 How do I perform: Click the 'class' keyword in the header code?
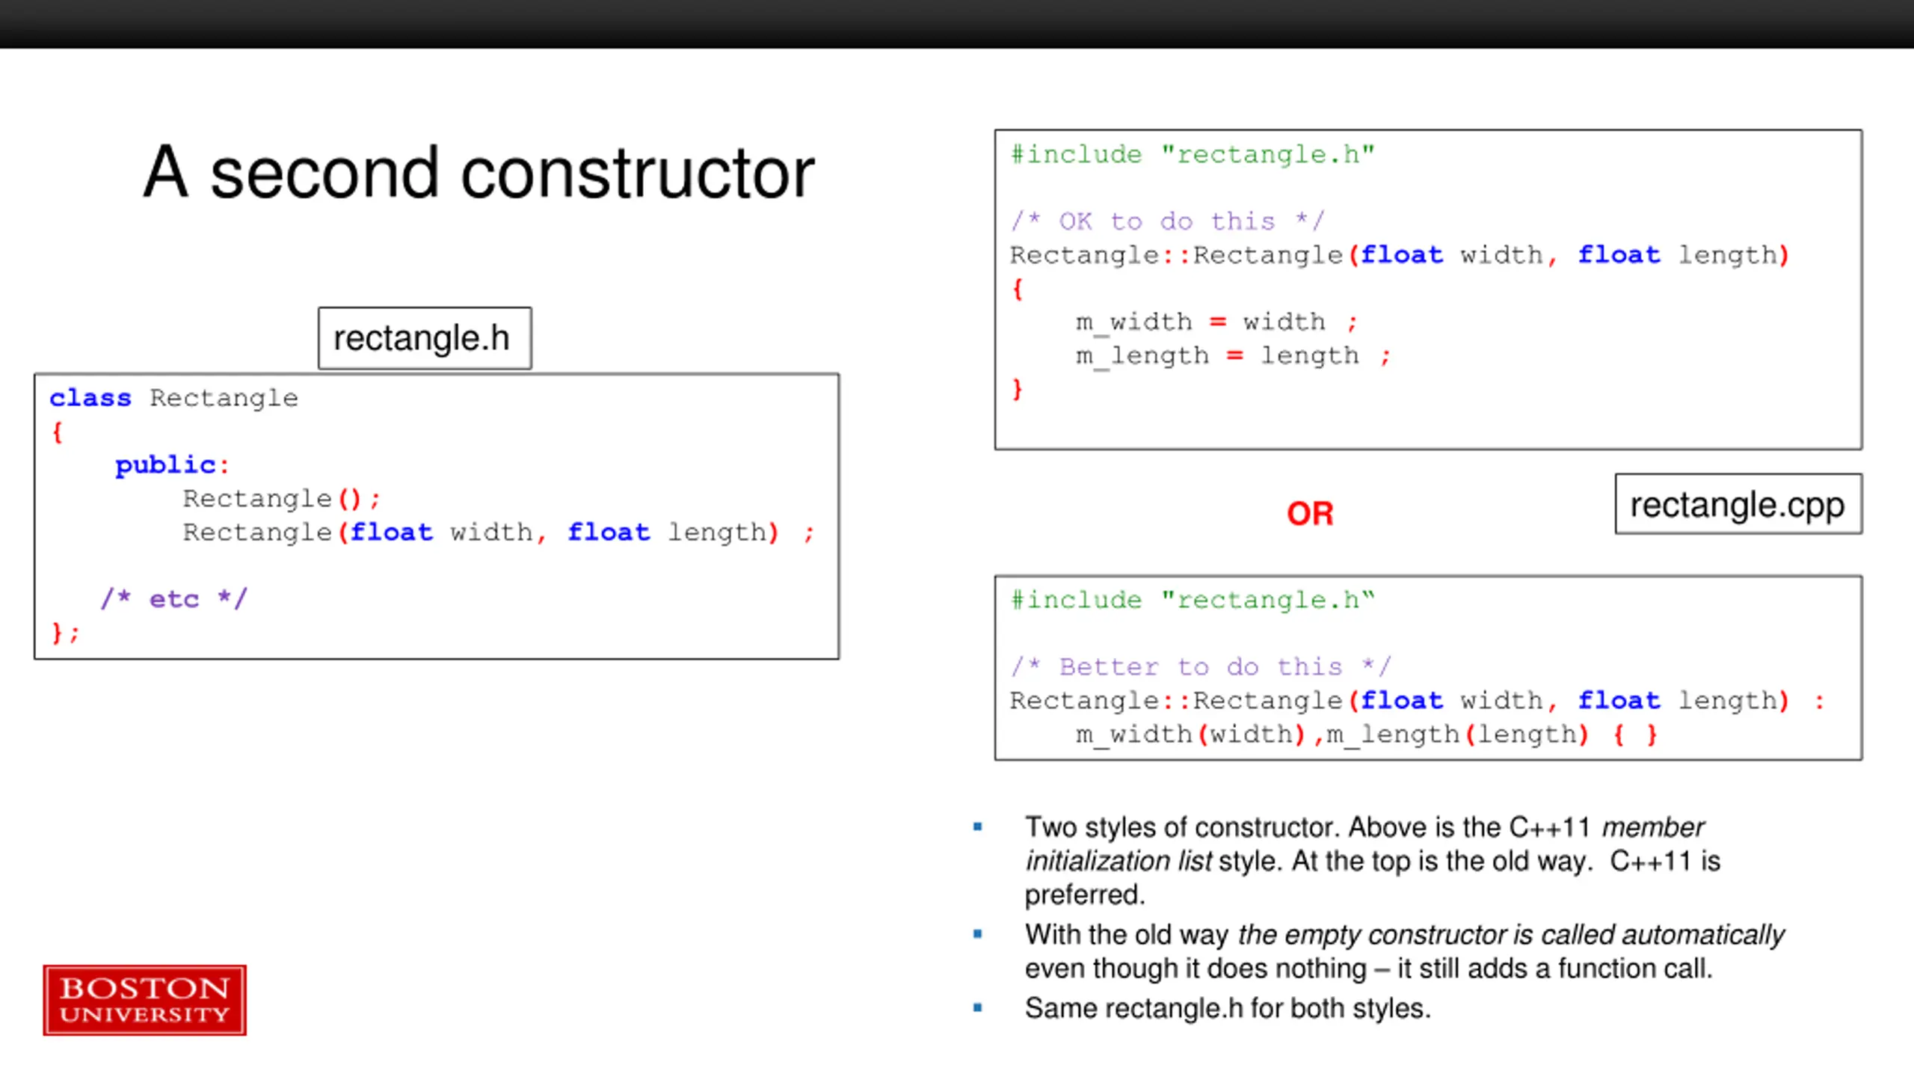[x=90, y=398]
